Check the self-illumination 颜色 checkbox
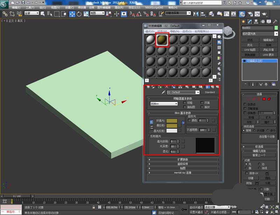 [x=189, y=120]
